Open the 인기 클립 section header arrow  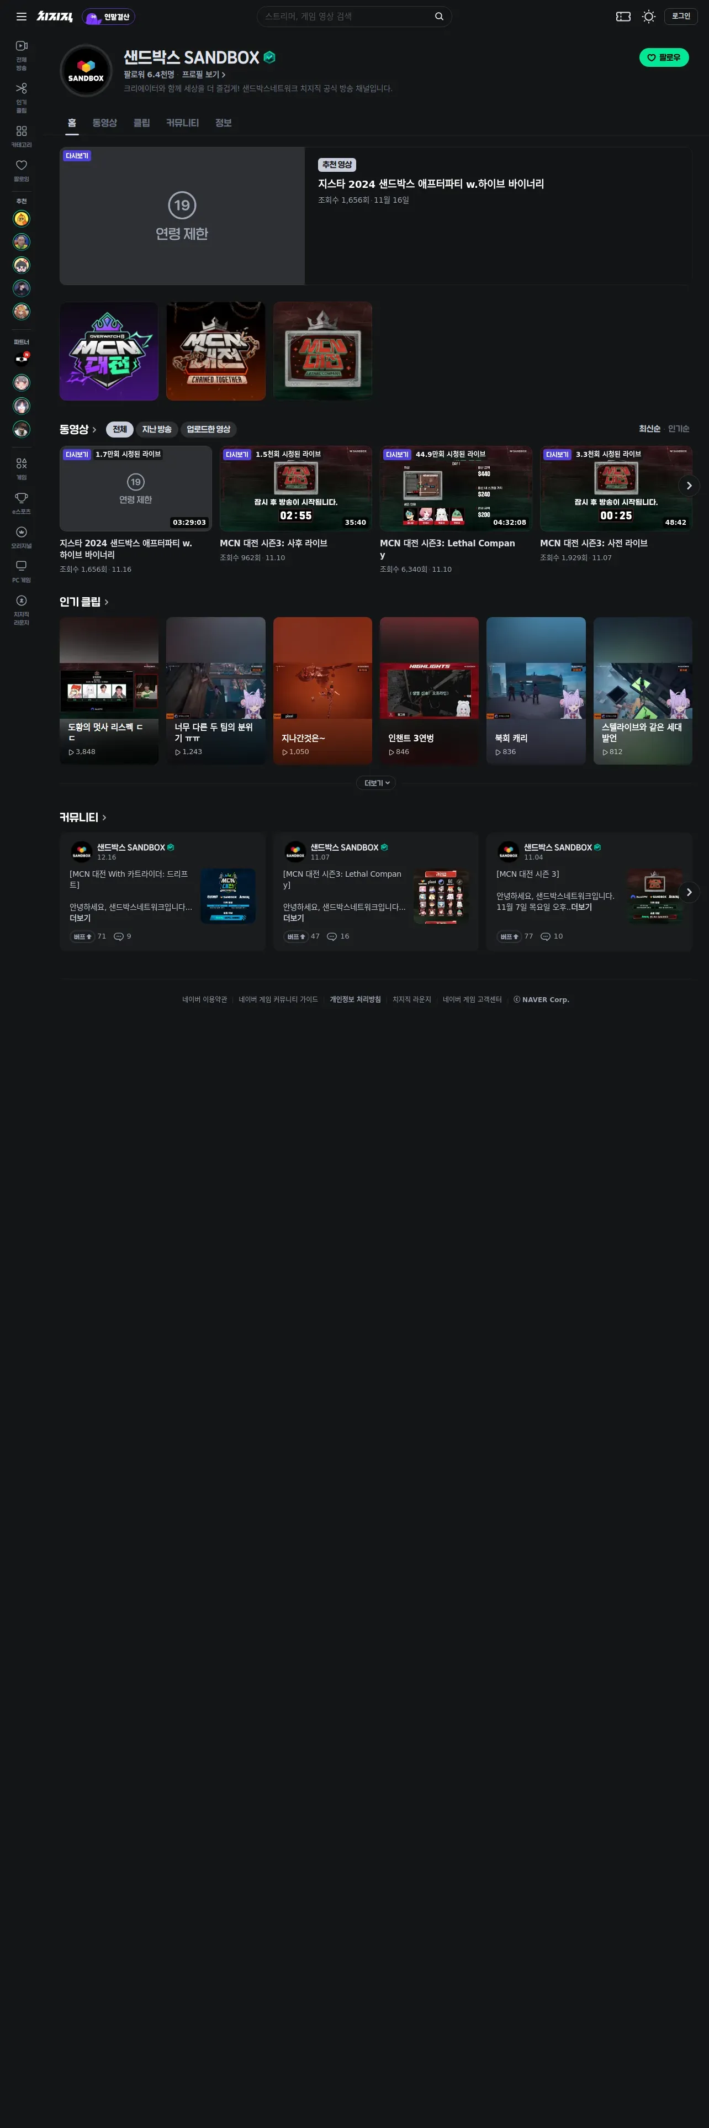[105, 602]
